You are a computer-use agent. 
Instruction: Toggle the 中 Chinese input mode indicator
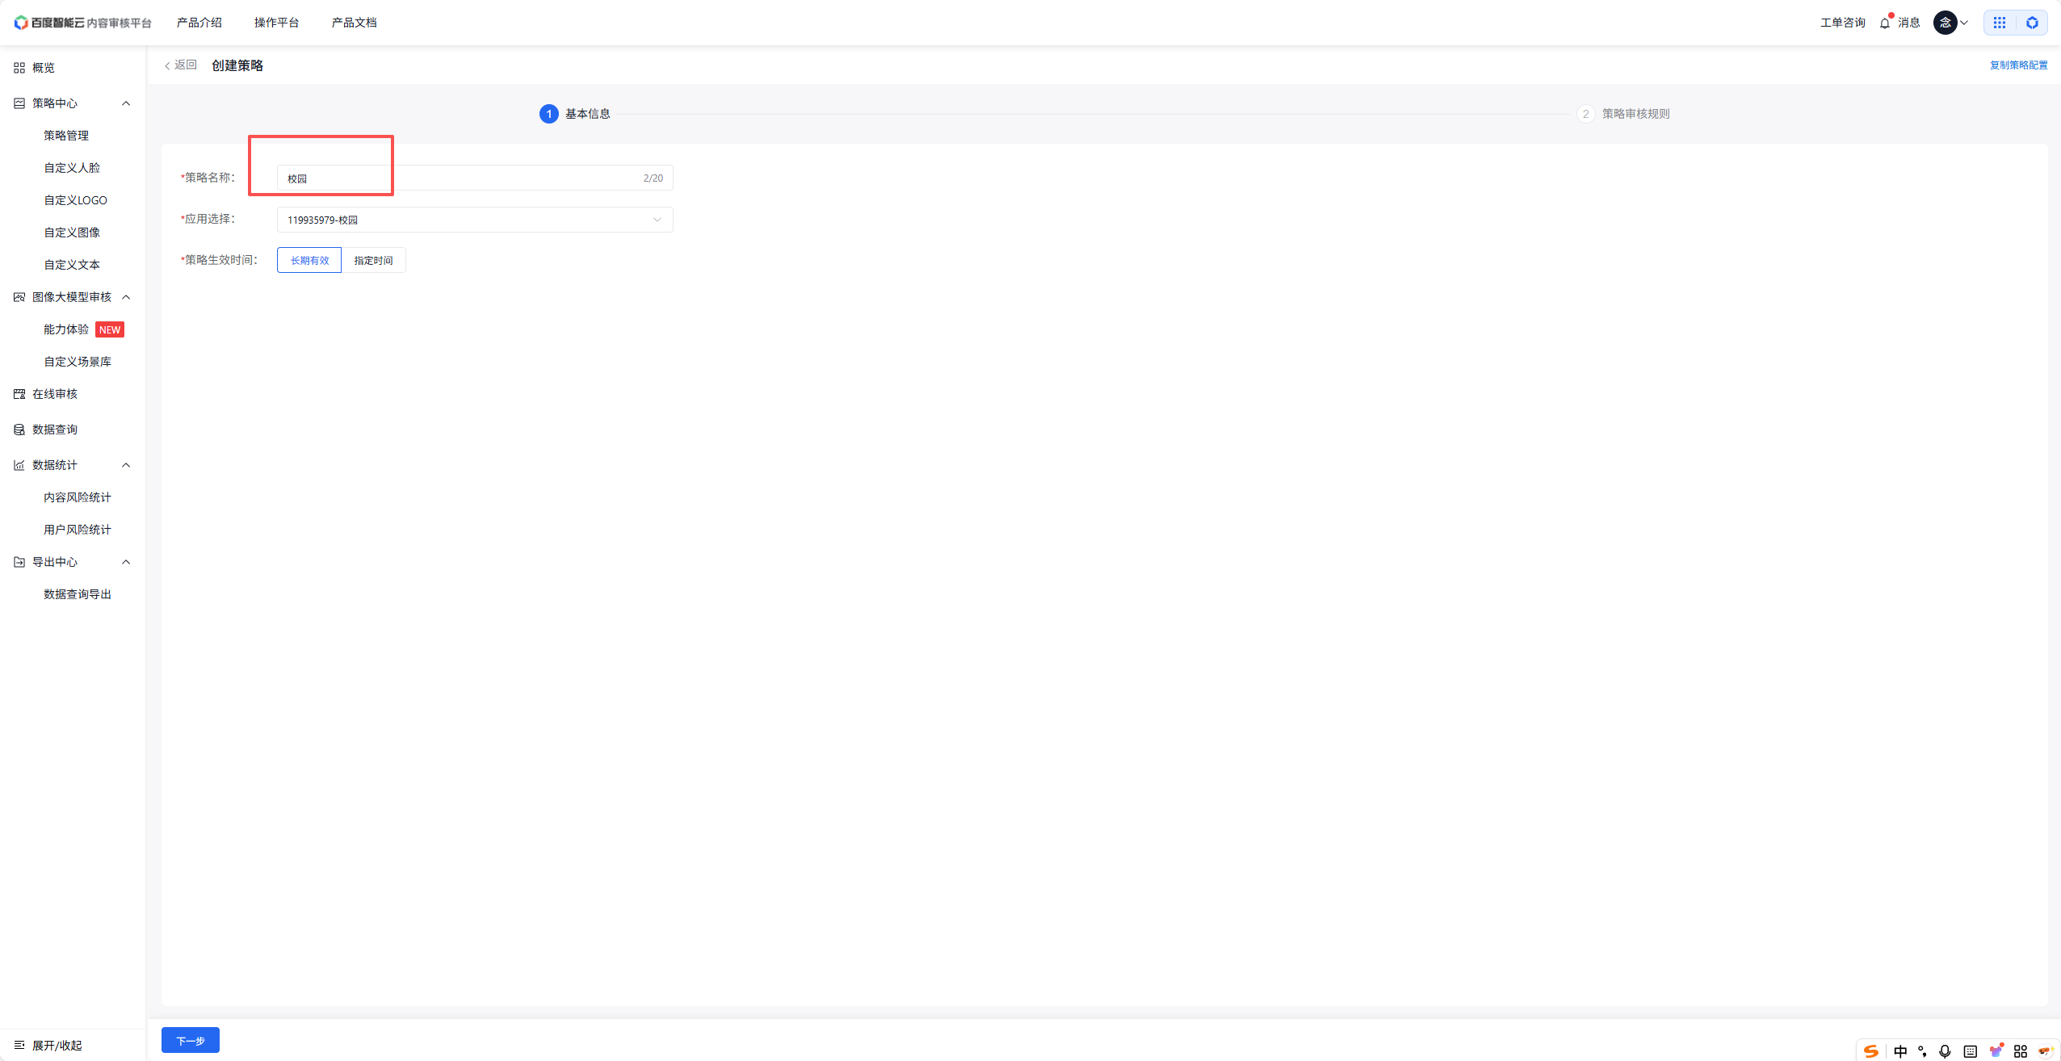coord(1900,1051)
